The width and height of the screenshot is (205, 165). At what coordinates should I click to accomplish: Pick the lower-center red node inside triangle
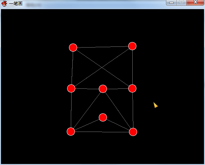coord(103,117)
